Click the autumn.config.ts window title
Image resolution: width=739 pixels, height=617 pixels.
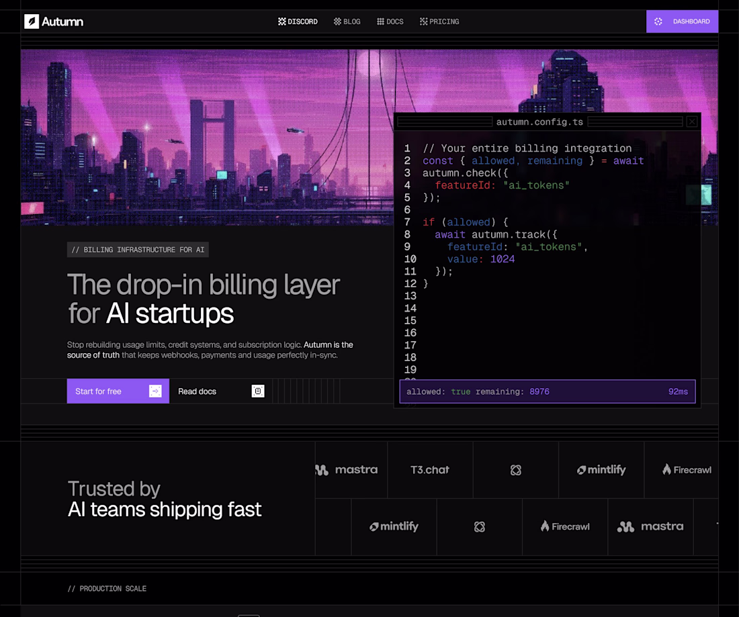539,122
